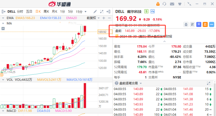The height and width of the screenshot is (116, 216).
Task: Click the 盘前 price 140.89
Action: pyautogui.click(x=130, y=31)
